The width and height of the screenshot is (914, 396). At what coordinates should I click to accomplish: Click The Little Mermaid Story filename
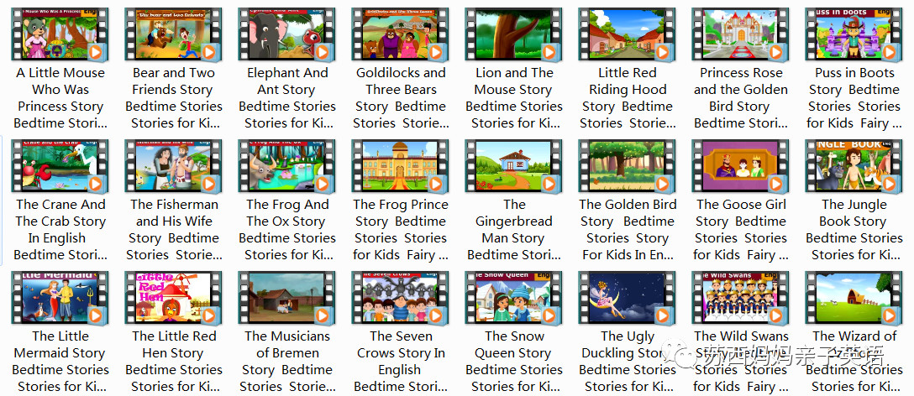pos(60,361)
